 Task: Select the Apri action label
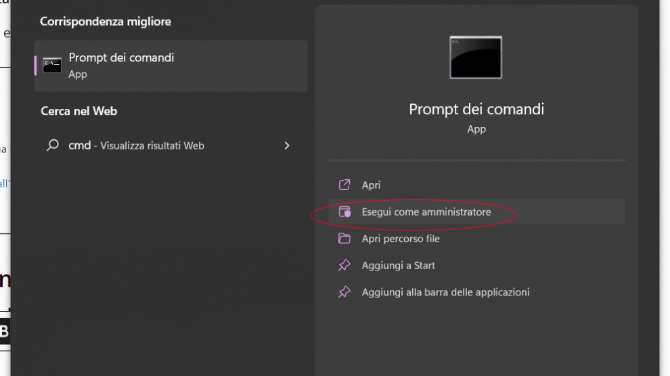coord(371,185)
